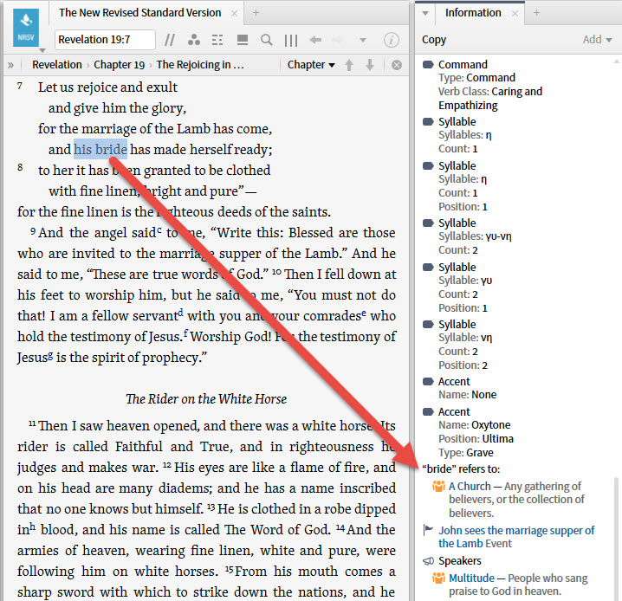Click the NRSV resource cover icon
This screenshot has height=601, width=622.
[x=26, y=28]
